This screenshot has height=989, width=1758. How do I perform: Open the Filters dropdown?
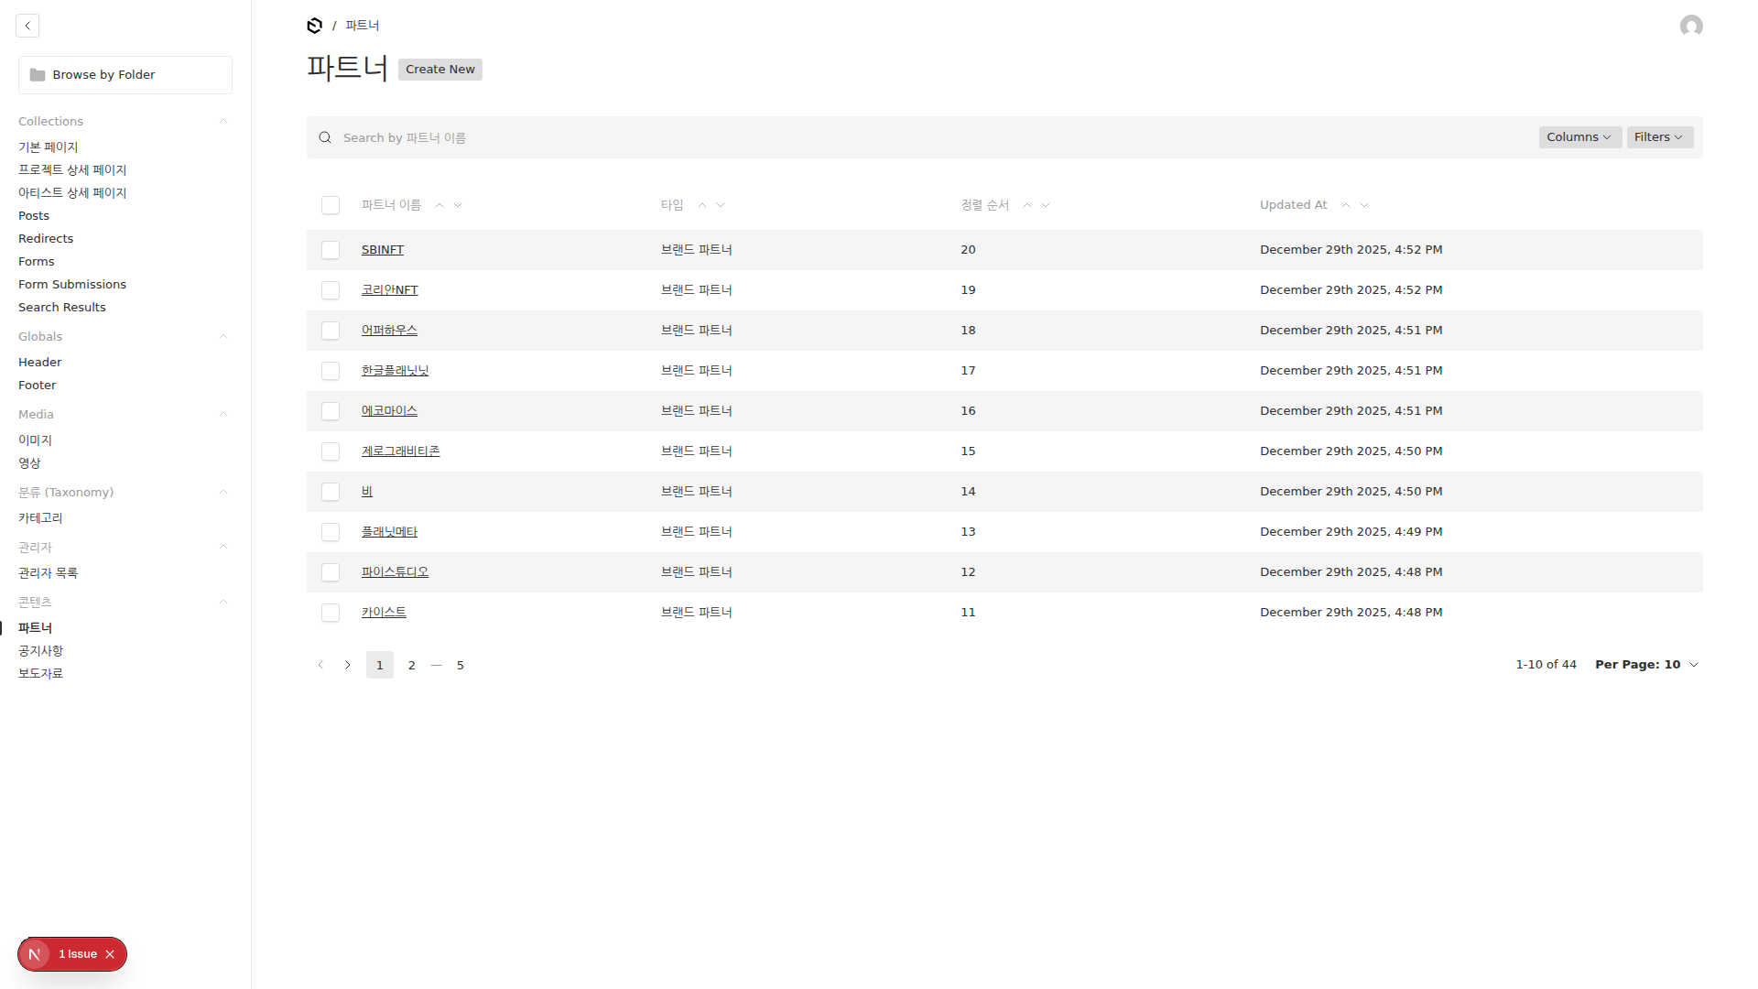pyautogui.click(x=1658, y=137)
